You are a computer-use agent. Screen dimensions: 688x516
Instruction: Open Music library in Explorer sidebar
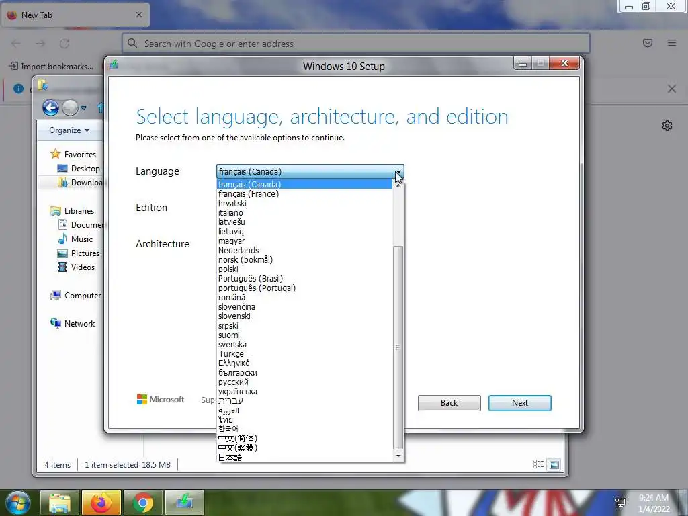[75, 239]
